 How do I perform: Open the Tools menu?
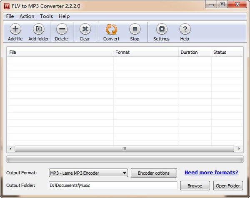point(46,16)
